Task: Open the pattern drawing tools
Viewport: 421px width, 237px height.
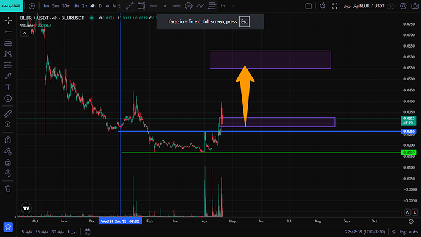Action: pos(8,54)
